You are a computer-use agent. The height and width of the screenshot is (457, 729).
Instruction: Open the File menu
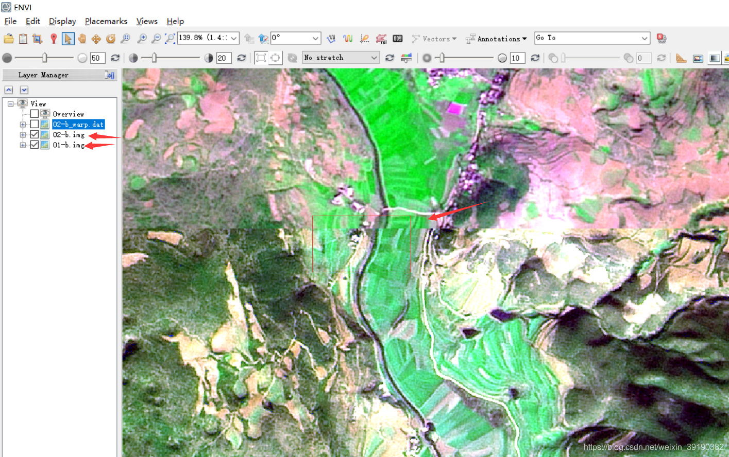point(10,21)
